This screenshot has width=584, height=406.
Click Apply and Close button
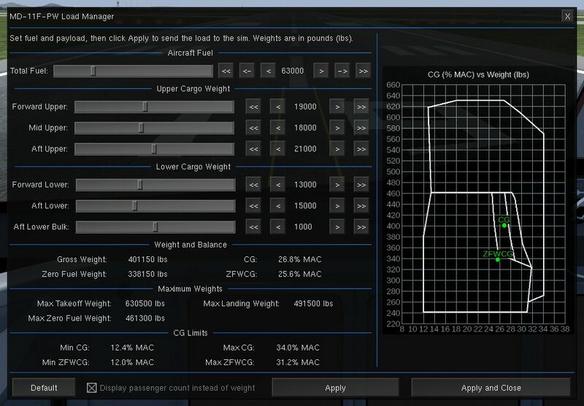491,388
